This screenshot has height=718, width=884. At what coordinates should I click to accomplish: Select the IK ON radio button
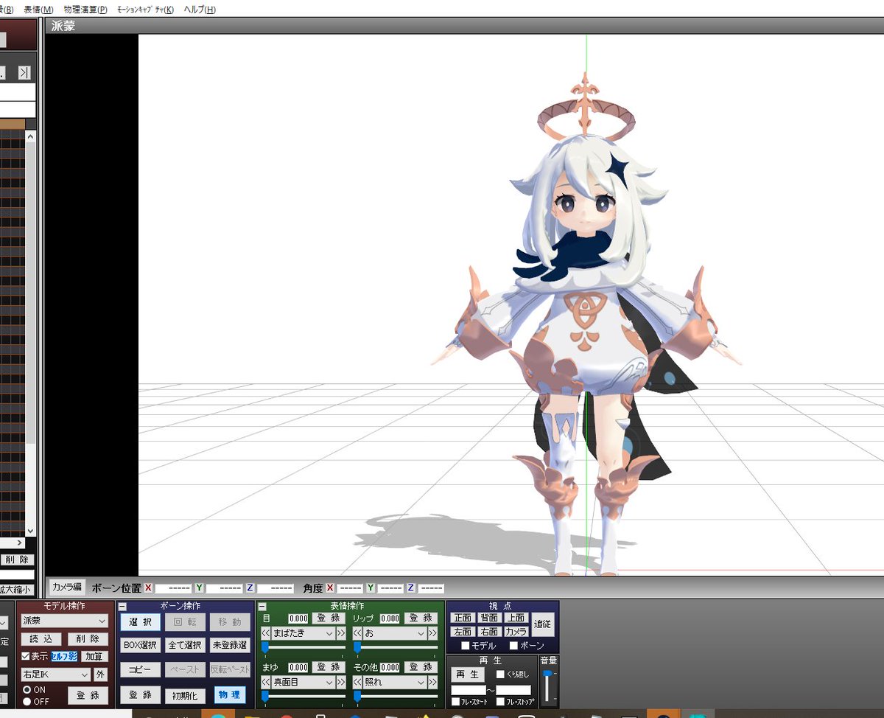point(27,689)
